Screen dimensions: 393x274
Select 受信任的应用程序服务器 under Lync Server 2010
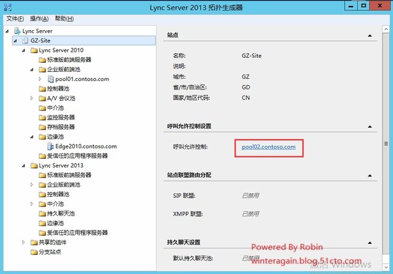click(77, 156)
